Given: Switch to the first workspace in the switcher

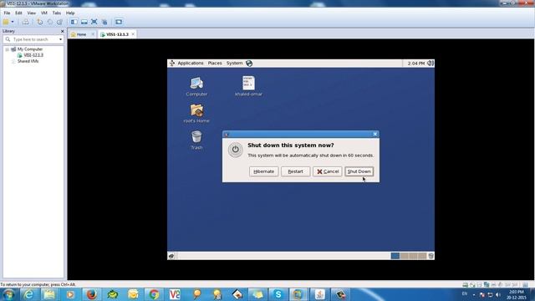Looking at the screenshot, I should [395, 256].
